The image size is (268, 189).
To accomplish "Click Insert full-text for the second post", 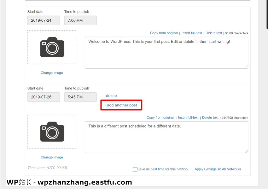I will pyautogui.click(x=188, y=117).
